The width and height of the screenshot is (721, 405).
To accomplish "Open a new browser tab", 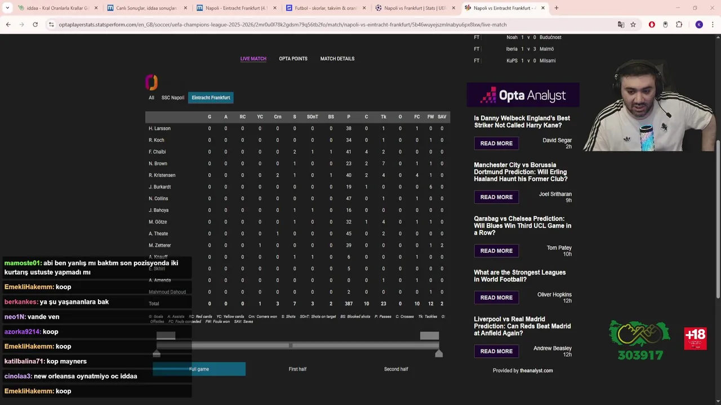I will click(x=556, y=8).
